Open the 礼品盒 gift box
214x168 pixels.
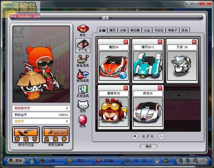pos(108,161)
